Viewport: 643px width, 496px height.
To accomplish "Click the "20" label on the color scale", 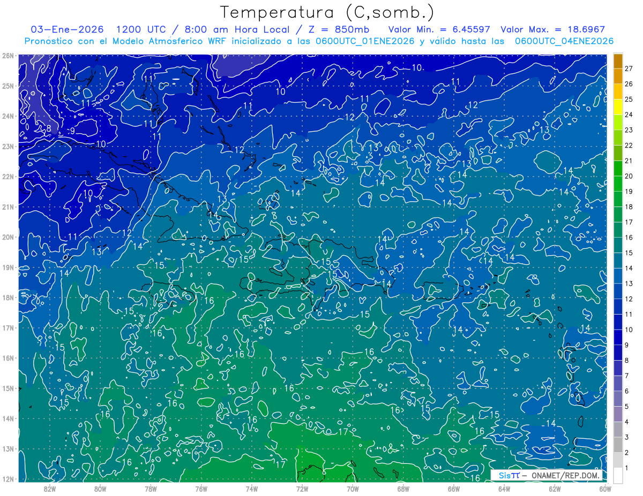I will [x=629, y=176].
